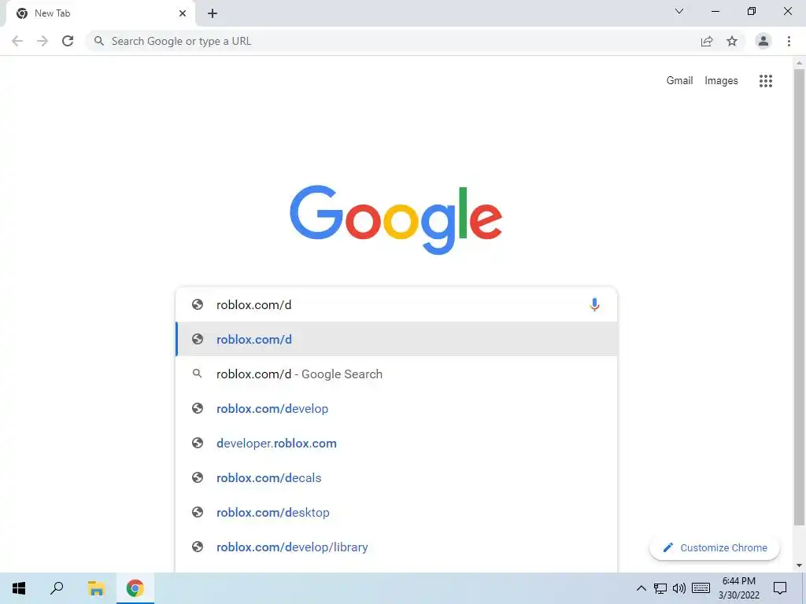
Task: Open the Chrome three-dot menu
Action: [789, 41]
